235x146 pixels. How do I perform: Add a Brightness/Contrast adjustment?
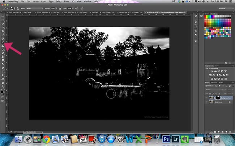[x=212, y=71]
